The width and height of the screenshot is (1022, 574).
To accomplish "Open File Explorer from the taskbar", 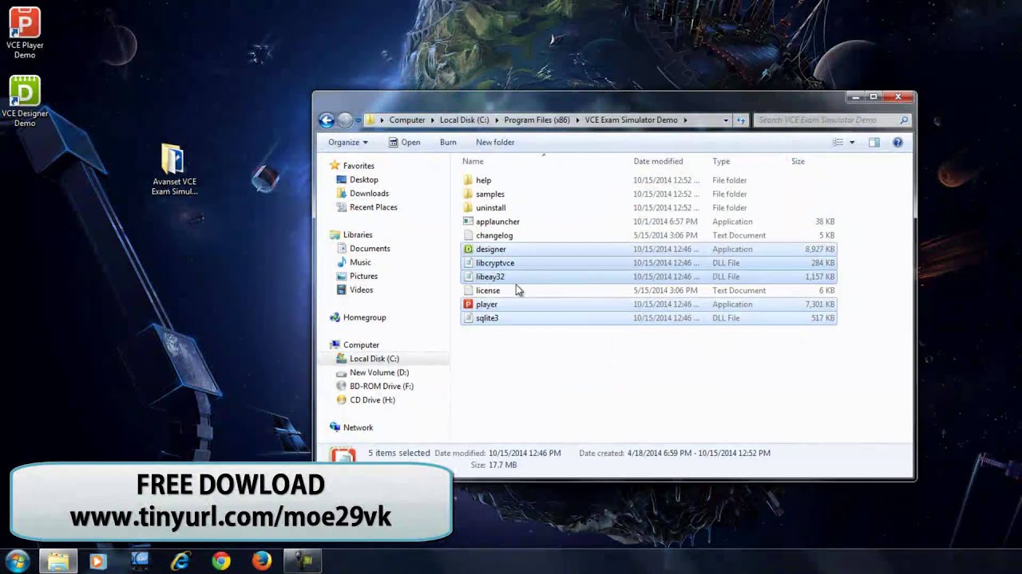I will 57,561.
